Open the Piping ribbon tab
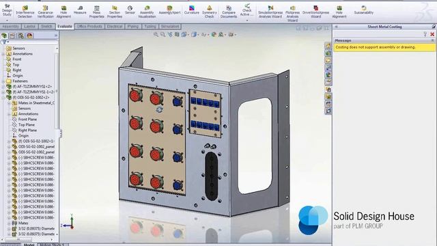 133,27
